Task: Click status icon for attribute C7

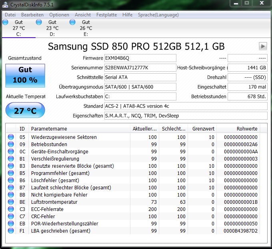Action: point(11,216)
